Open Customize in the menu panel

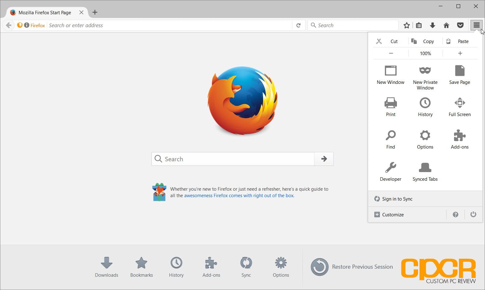pyautogui.click(x=407, y=214)
